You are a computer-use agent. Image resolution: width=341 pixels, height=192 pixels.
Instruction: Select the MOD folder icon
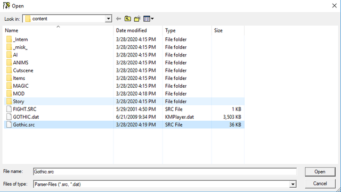(x=9, y=94)
